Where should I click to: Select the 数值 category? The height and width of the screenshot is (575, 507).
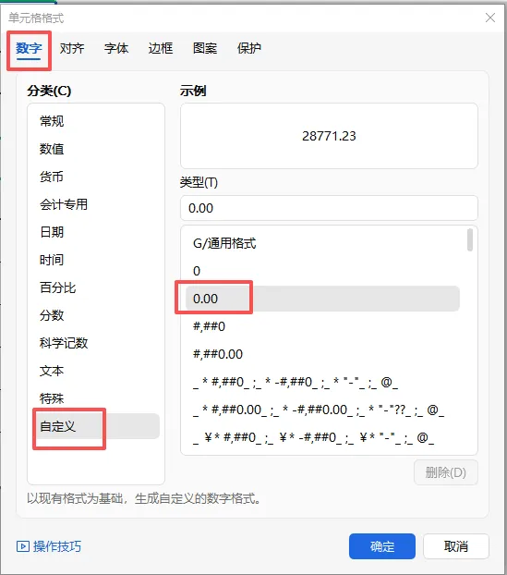tap(96, 149)
